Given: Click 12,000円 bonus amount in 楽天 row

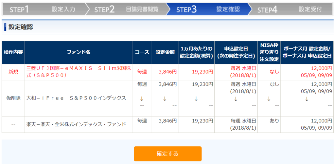Looking at the screenshot, I should coord(321,120).
